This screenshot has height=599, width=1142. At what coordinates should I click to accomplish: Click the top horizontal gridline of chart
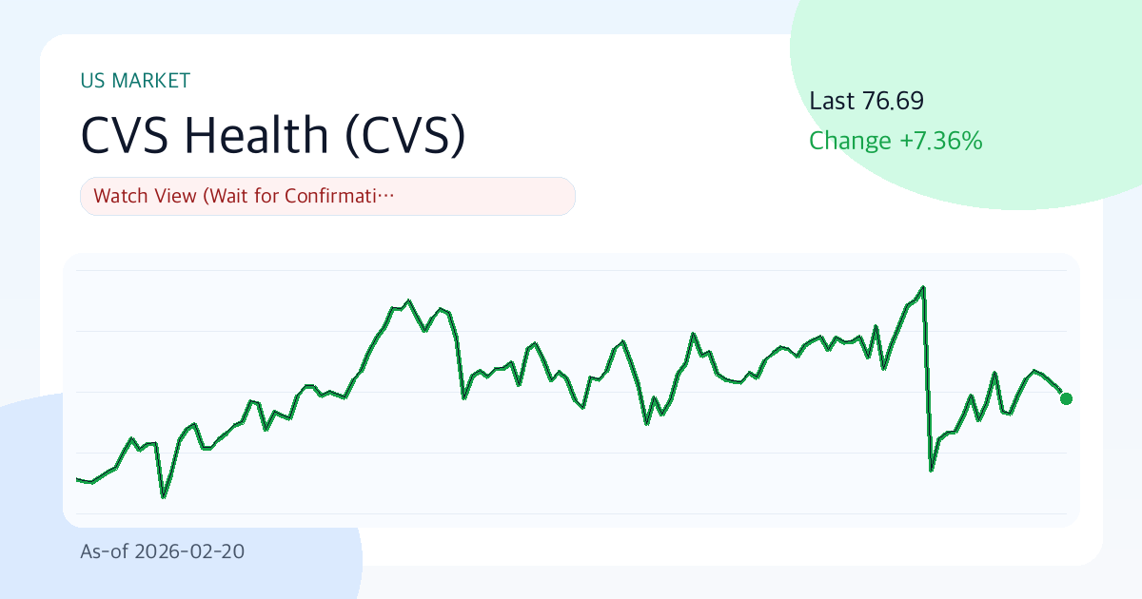[571, 271]
